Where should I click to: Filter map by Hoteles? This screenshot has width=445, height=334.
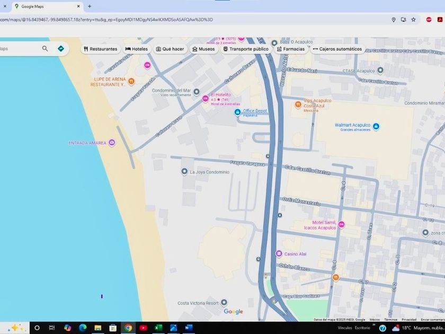(x=136, y=49)
